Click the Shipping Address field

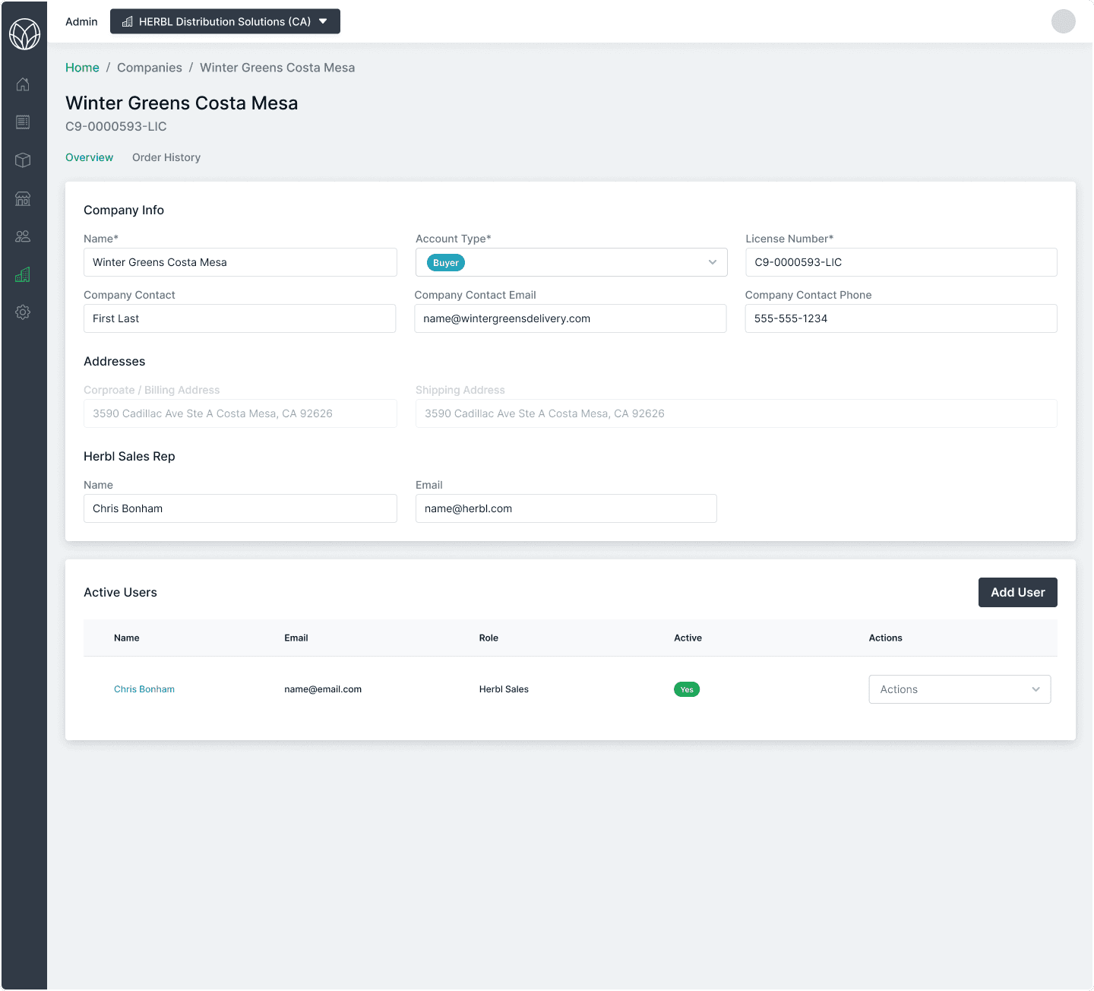pyautogui.click(x=736, y=413)
